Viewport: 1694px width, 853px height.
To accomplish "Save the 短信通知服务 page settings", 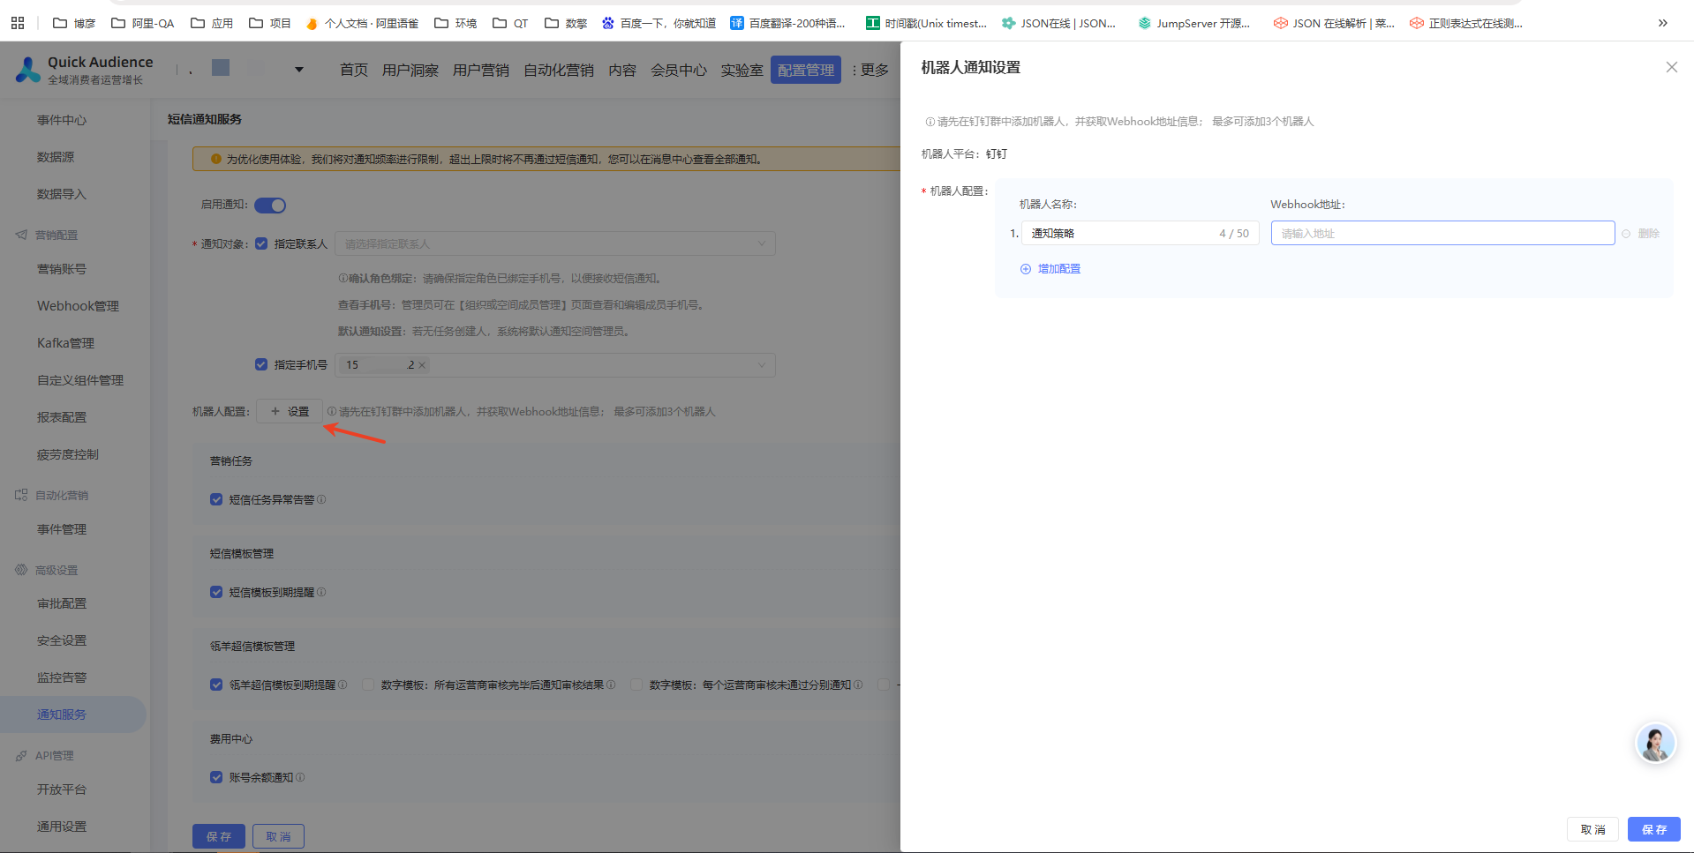I will pyautogui.click(x=219, y=836).
